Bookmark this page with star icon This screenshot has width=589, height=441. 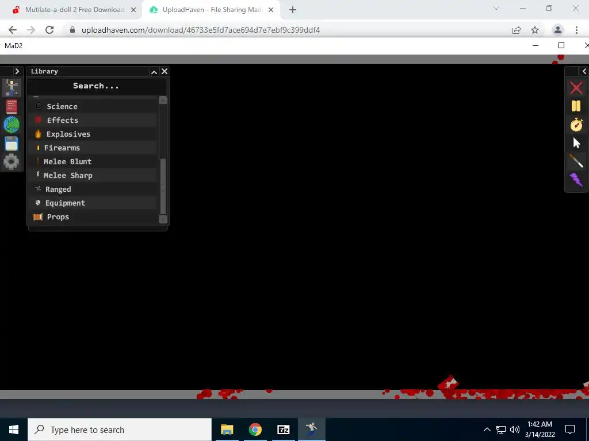click(535, 30)
